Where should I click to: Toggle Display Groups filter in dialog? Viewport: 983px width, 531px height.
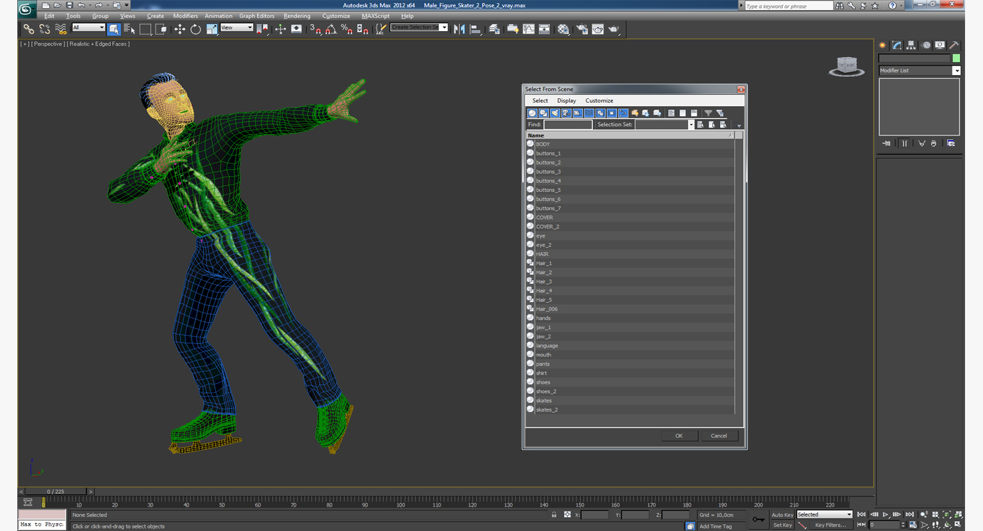coord(600,113)
